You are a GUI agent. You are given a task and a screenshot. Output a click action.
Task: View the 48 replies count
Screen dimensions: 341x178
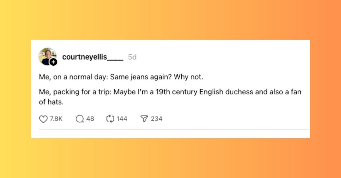tap(90, 119)
